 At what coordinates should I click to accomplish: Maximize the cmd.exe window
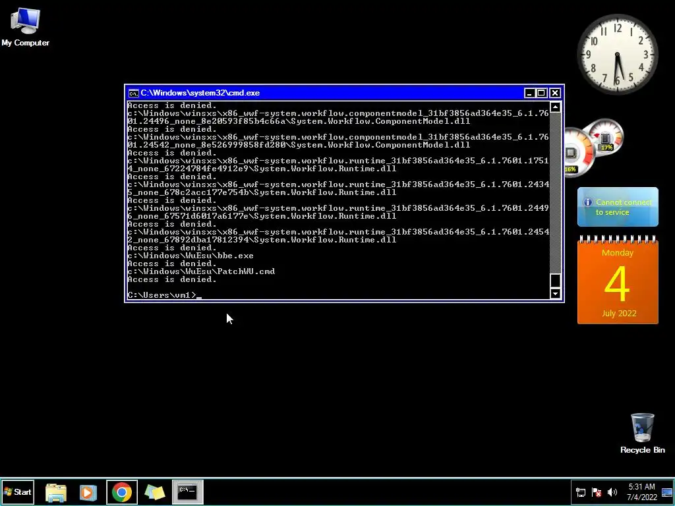(x=542, y=93)
